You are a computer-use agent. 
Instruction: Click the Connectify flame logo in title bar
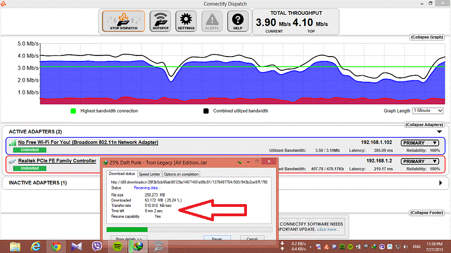tap(3, 3)
